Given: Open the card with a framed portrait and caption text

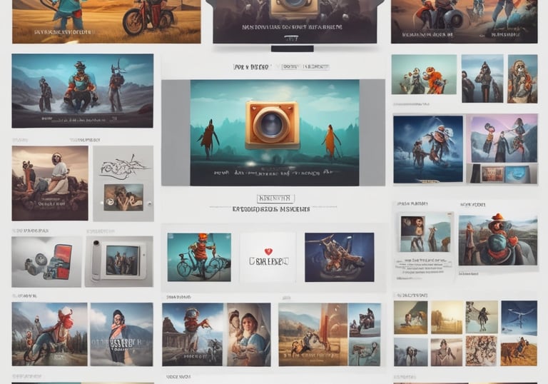Looking at the screenshot, I should [x=425, y=246].
